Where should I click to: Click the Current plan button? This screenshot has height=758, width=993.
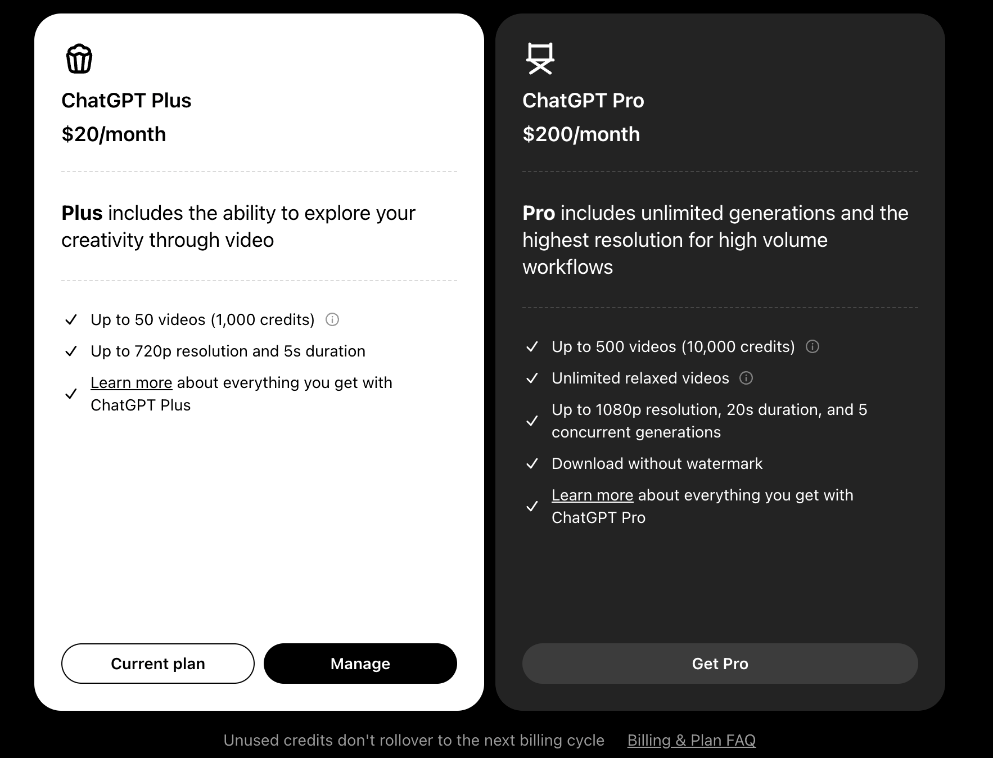point(158,664)
